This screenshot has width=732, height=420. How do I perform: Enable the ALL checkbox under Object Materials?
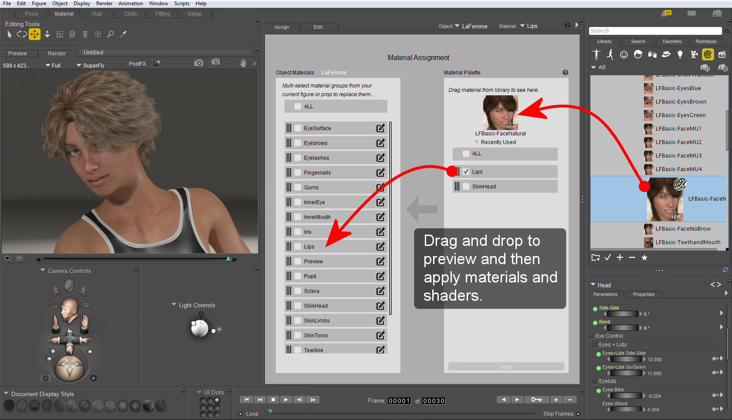298,106
